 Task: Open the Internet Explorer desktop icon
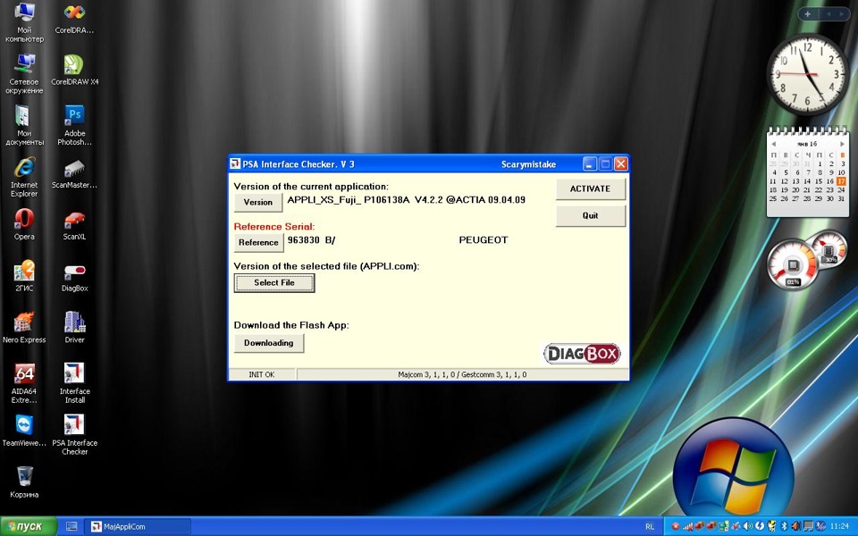click(24, 177)
